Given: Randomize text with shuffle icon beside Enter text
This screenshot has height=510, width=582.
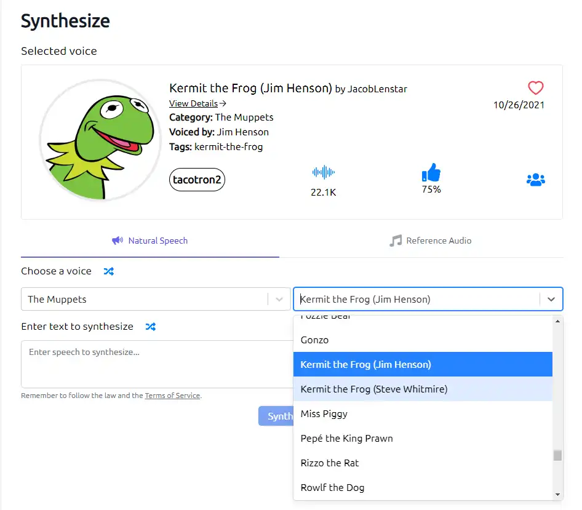Looking at the screenshot, I should click(150, 327).
